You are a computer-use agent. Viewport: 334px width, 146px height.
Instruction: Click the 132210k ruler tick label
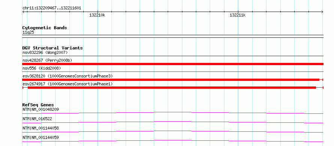[x=97, y=15]
